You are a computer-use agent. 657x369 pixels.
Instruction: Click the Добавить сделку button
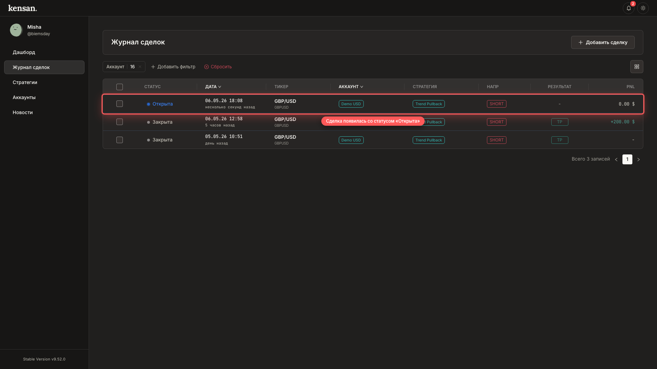(603, 42)
